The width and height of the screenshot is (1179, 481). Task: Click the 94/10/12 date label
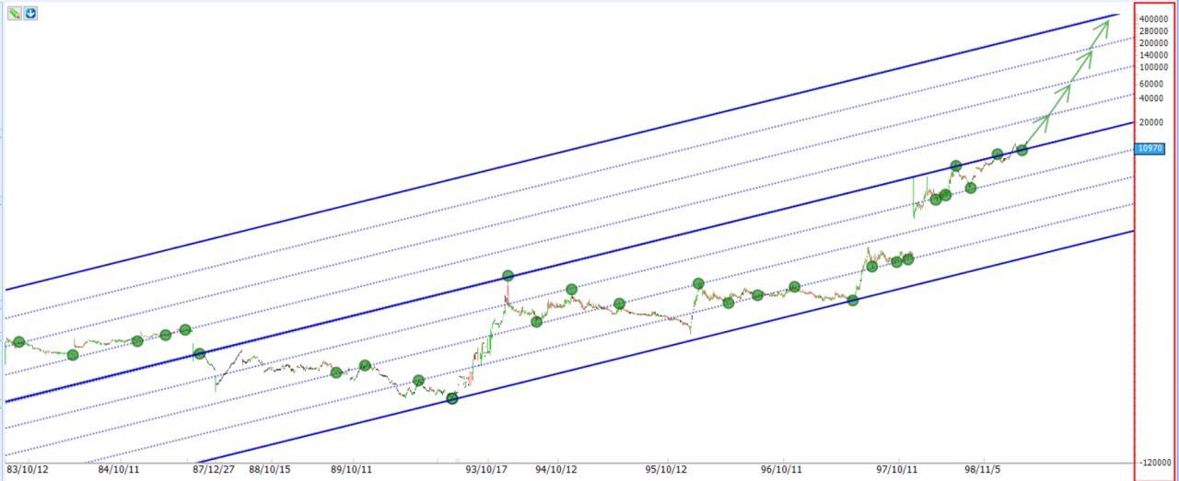pos(556,469)
